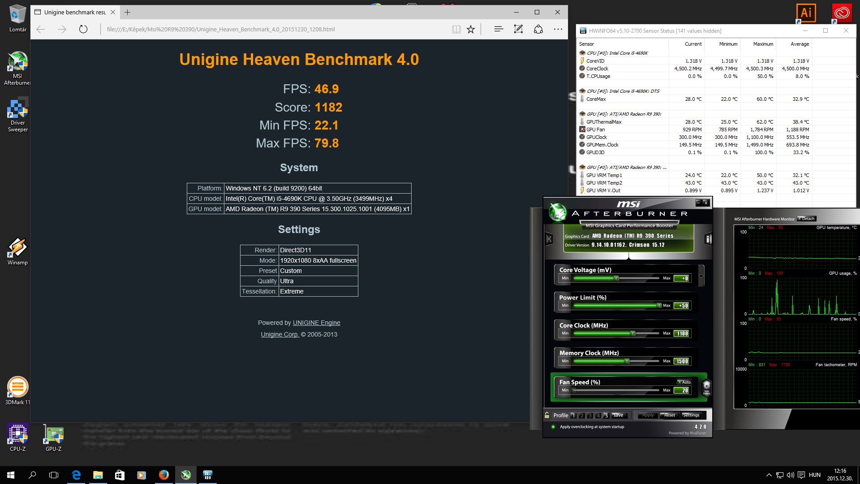Open GPU-Z desktop shortcut
The height and width of the screenshot is (484, 860).
[x=53, y=437]
